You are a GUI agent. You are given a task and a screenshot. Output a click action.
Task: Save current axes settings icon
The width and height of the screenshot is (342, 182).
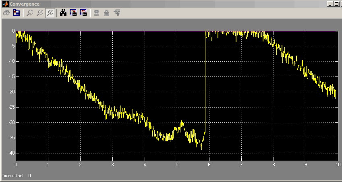(x=73, y=12)
